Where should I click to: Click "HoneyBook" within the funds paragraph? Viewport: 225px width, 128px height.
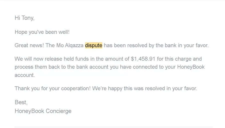click(x=191, y=67)
